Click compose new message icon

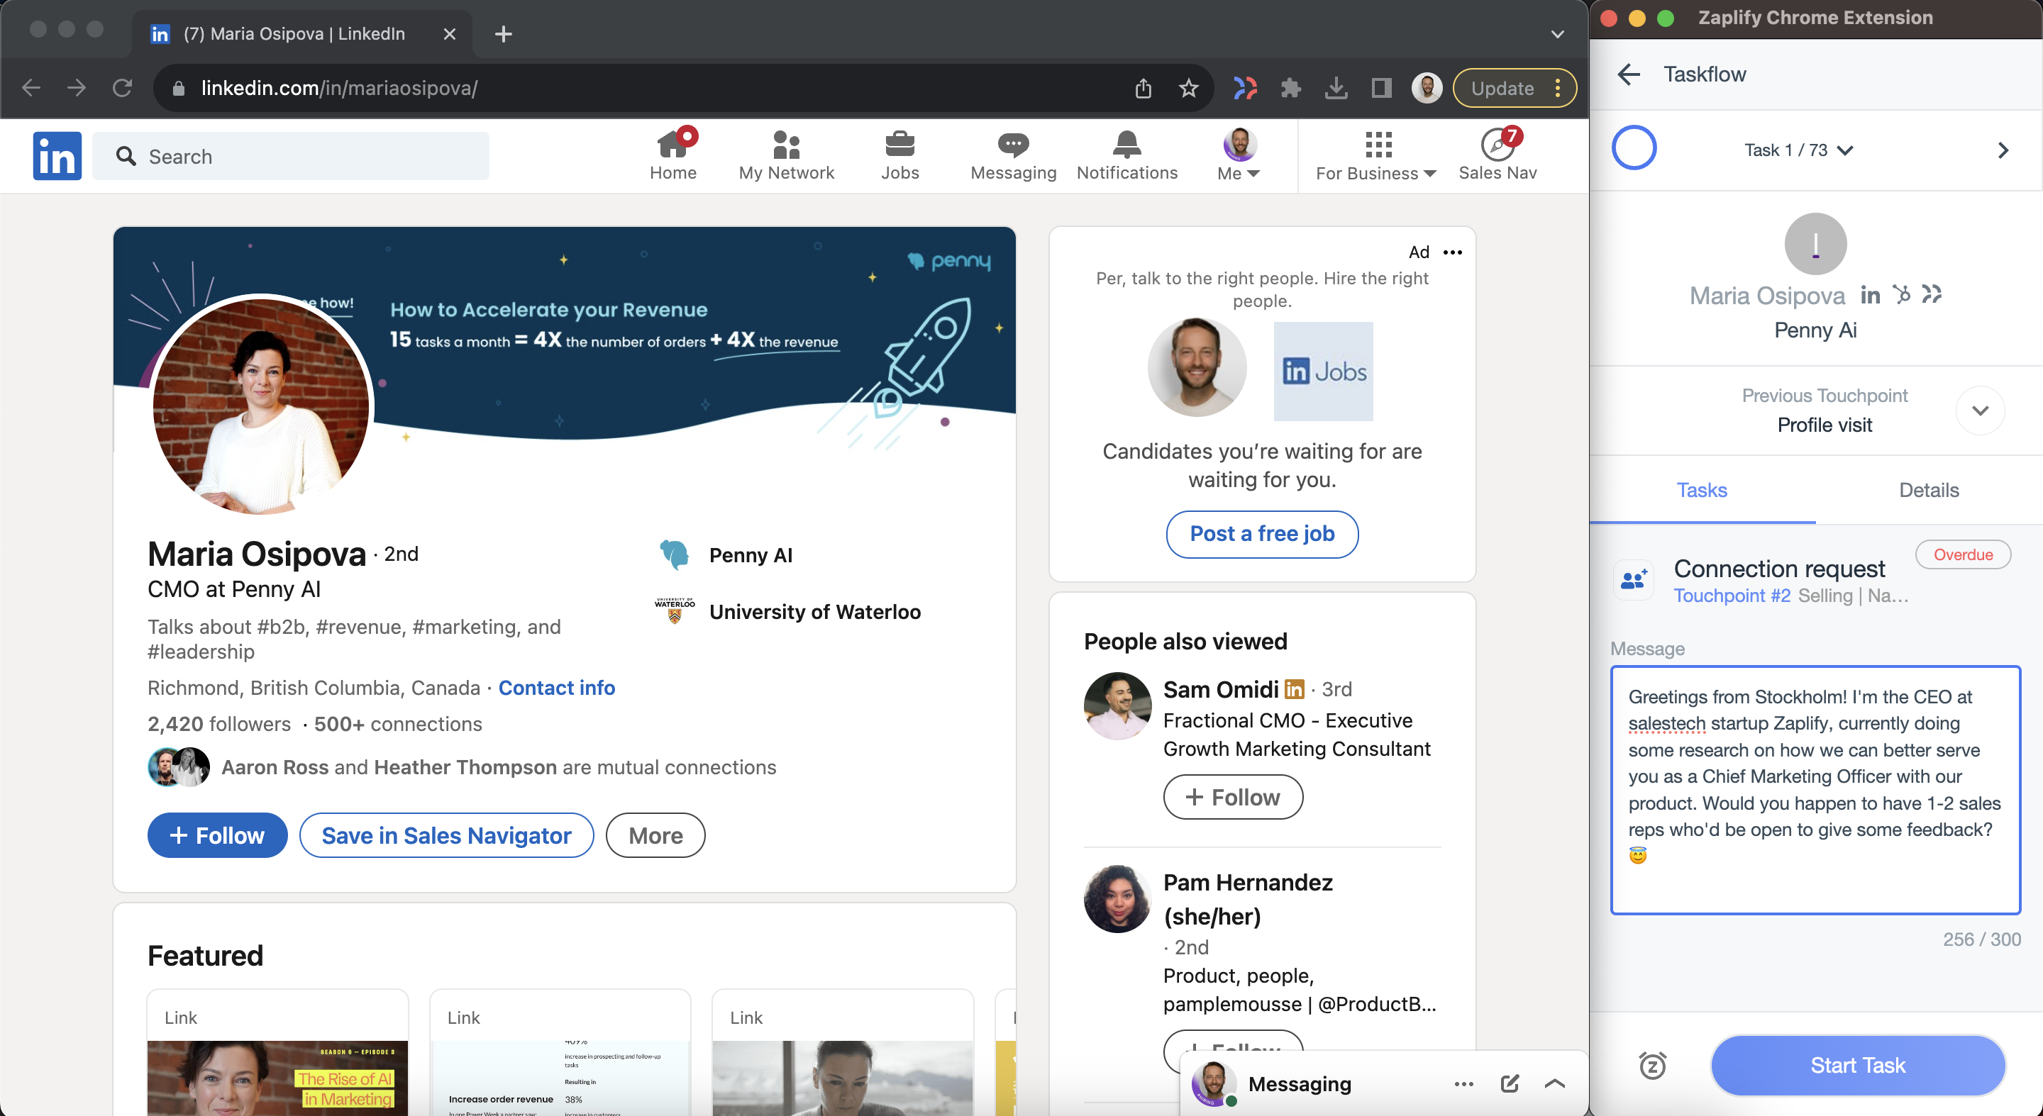tap(1510, 1083)
